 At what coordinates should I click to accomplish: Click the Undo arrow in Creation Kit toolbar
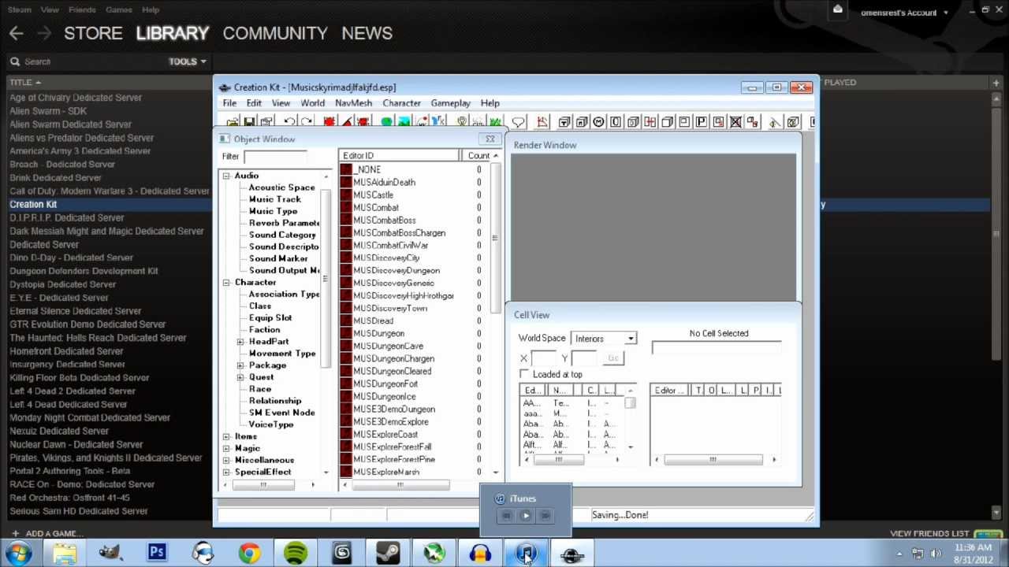coord(289,122)
